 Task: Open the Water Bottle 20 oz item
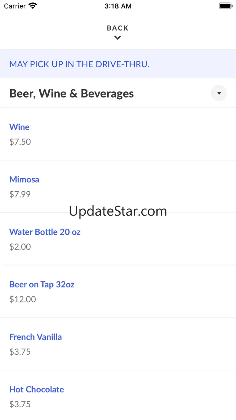[45, 232]
